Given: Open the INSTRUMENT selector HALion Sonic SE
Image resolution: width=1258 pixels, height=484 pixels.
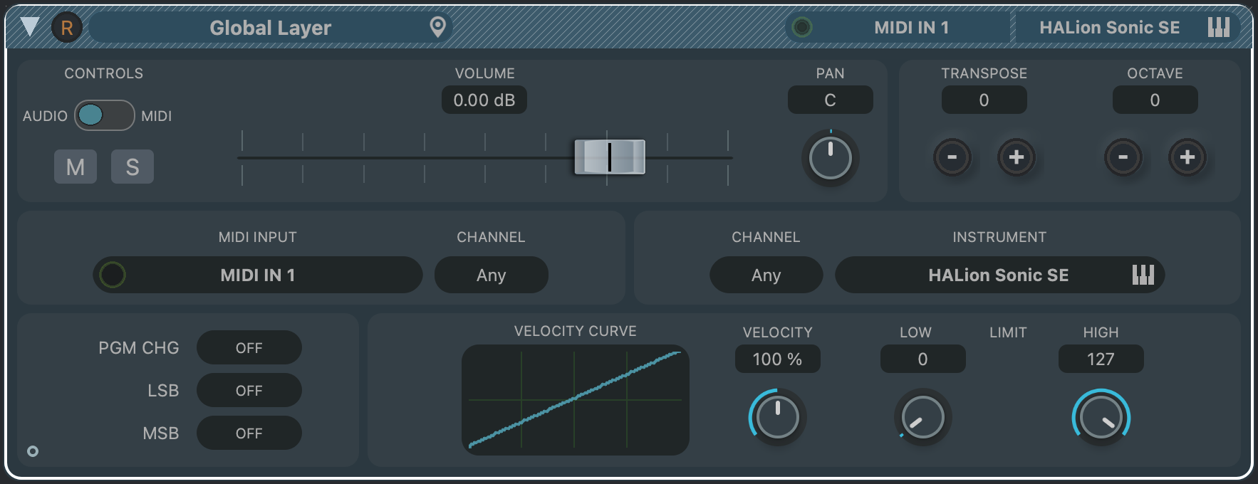Looking at the screenshot, I should (999, 275).
